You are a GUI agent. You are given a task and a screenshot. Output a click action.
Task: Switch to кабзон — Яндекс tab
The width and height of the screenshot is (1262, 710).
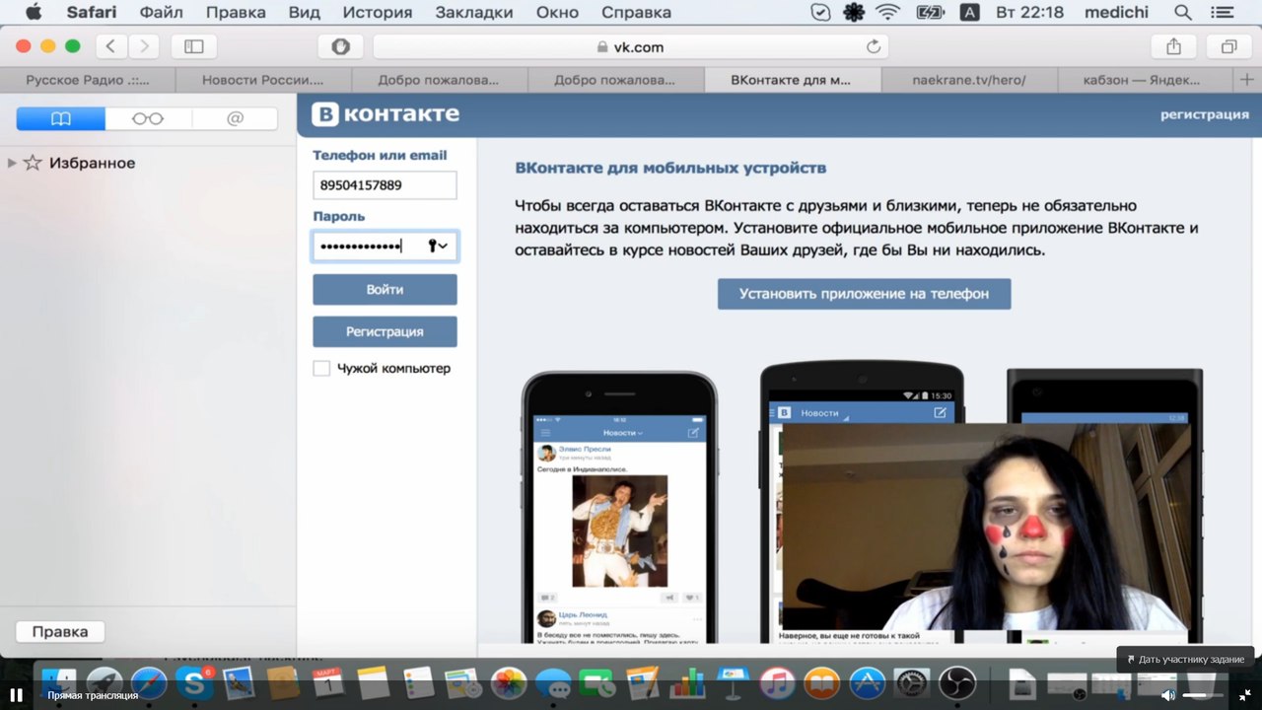coord(1146,80)
